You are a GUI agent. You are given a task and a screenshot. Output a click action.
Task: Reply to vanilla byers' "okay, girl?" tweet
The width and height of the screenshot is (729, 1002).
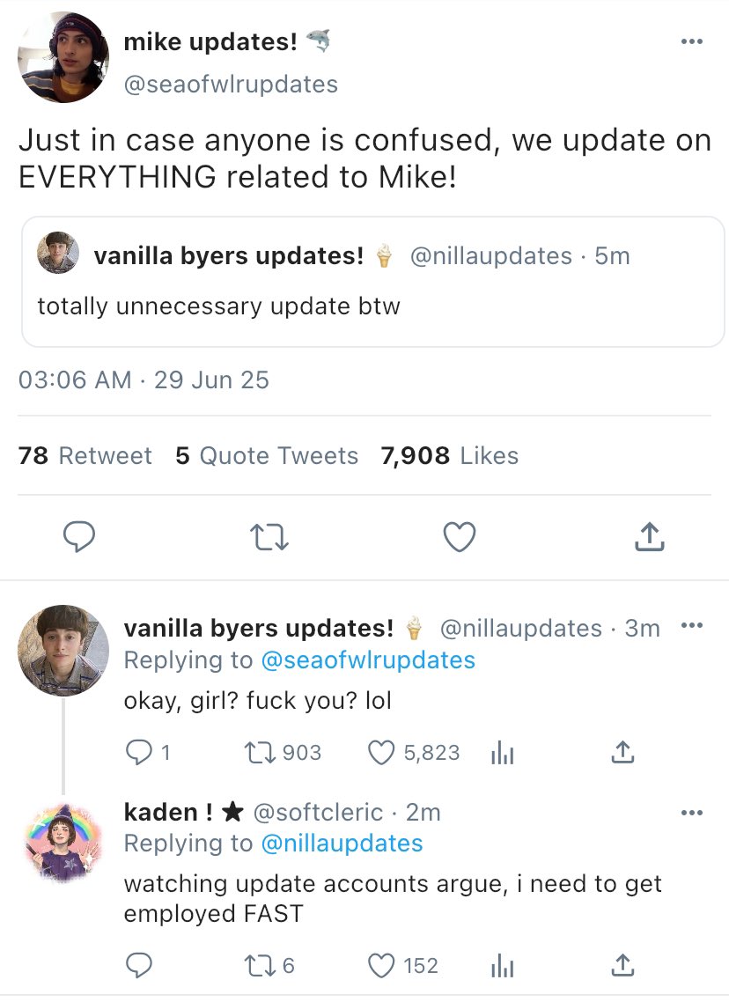pos(139,752)
